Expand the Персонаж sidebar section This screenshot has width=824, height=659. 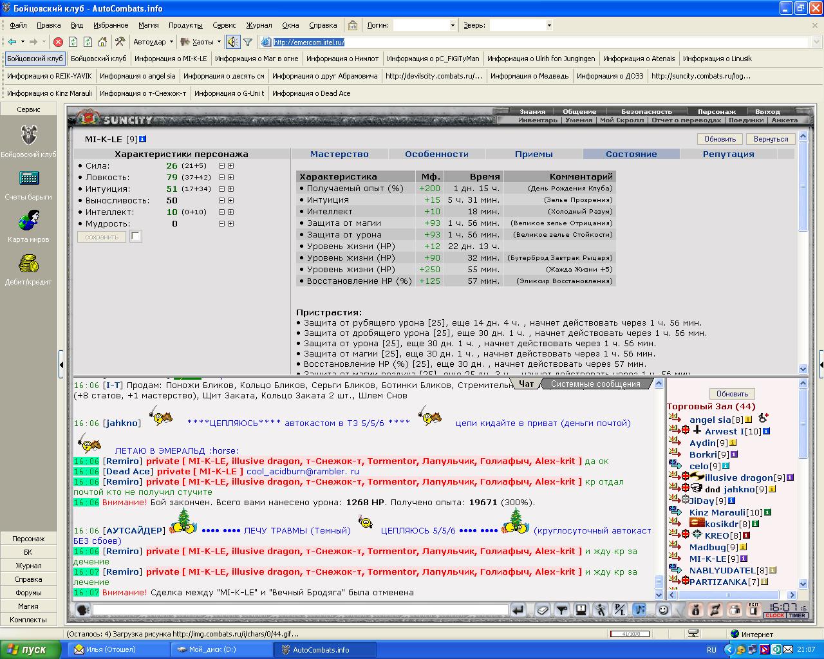click(x=28, y=539)
